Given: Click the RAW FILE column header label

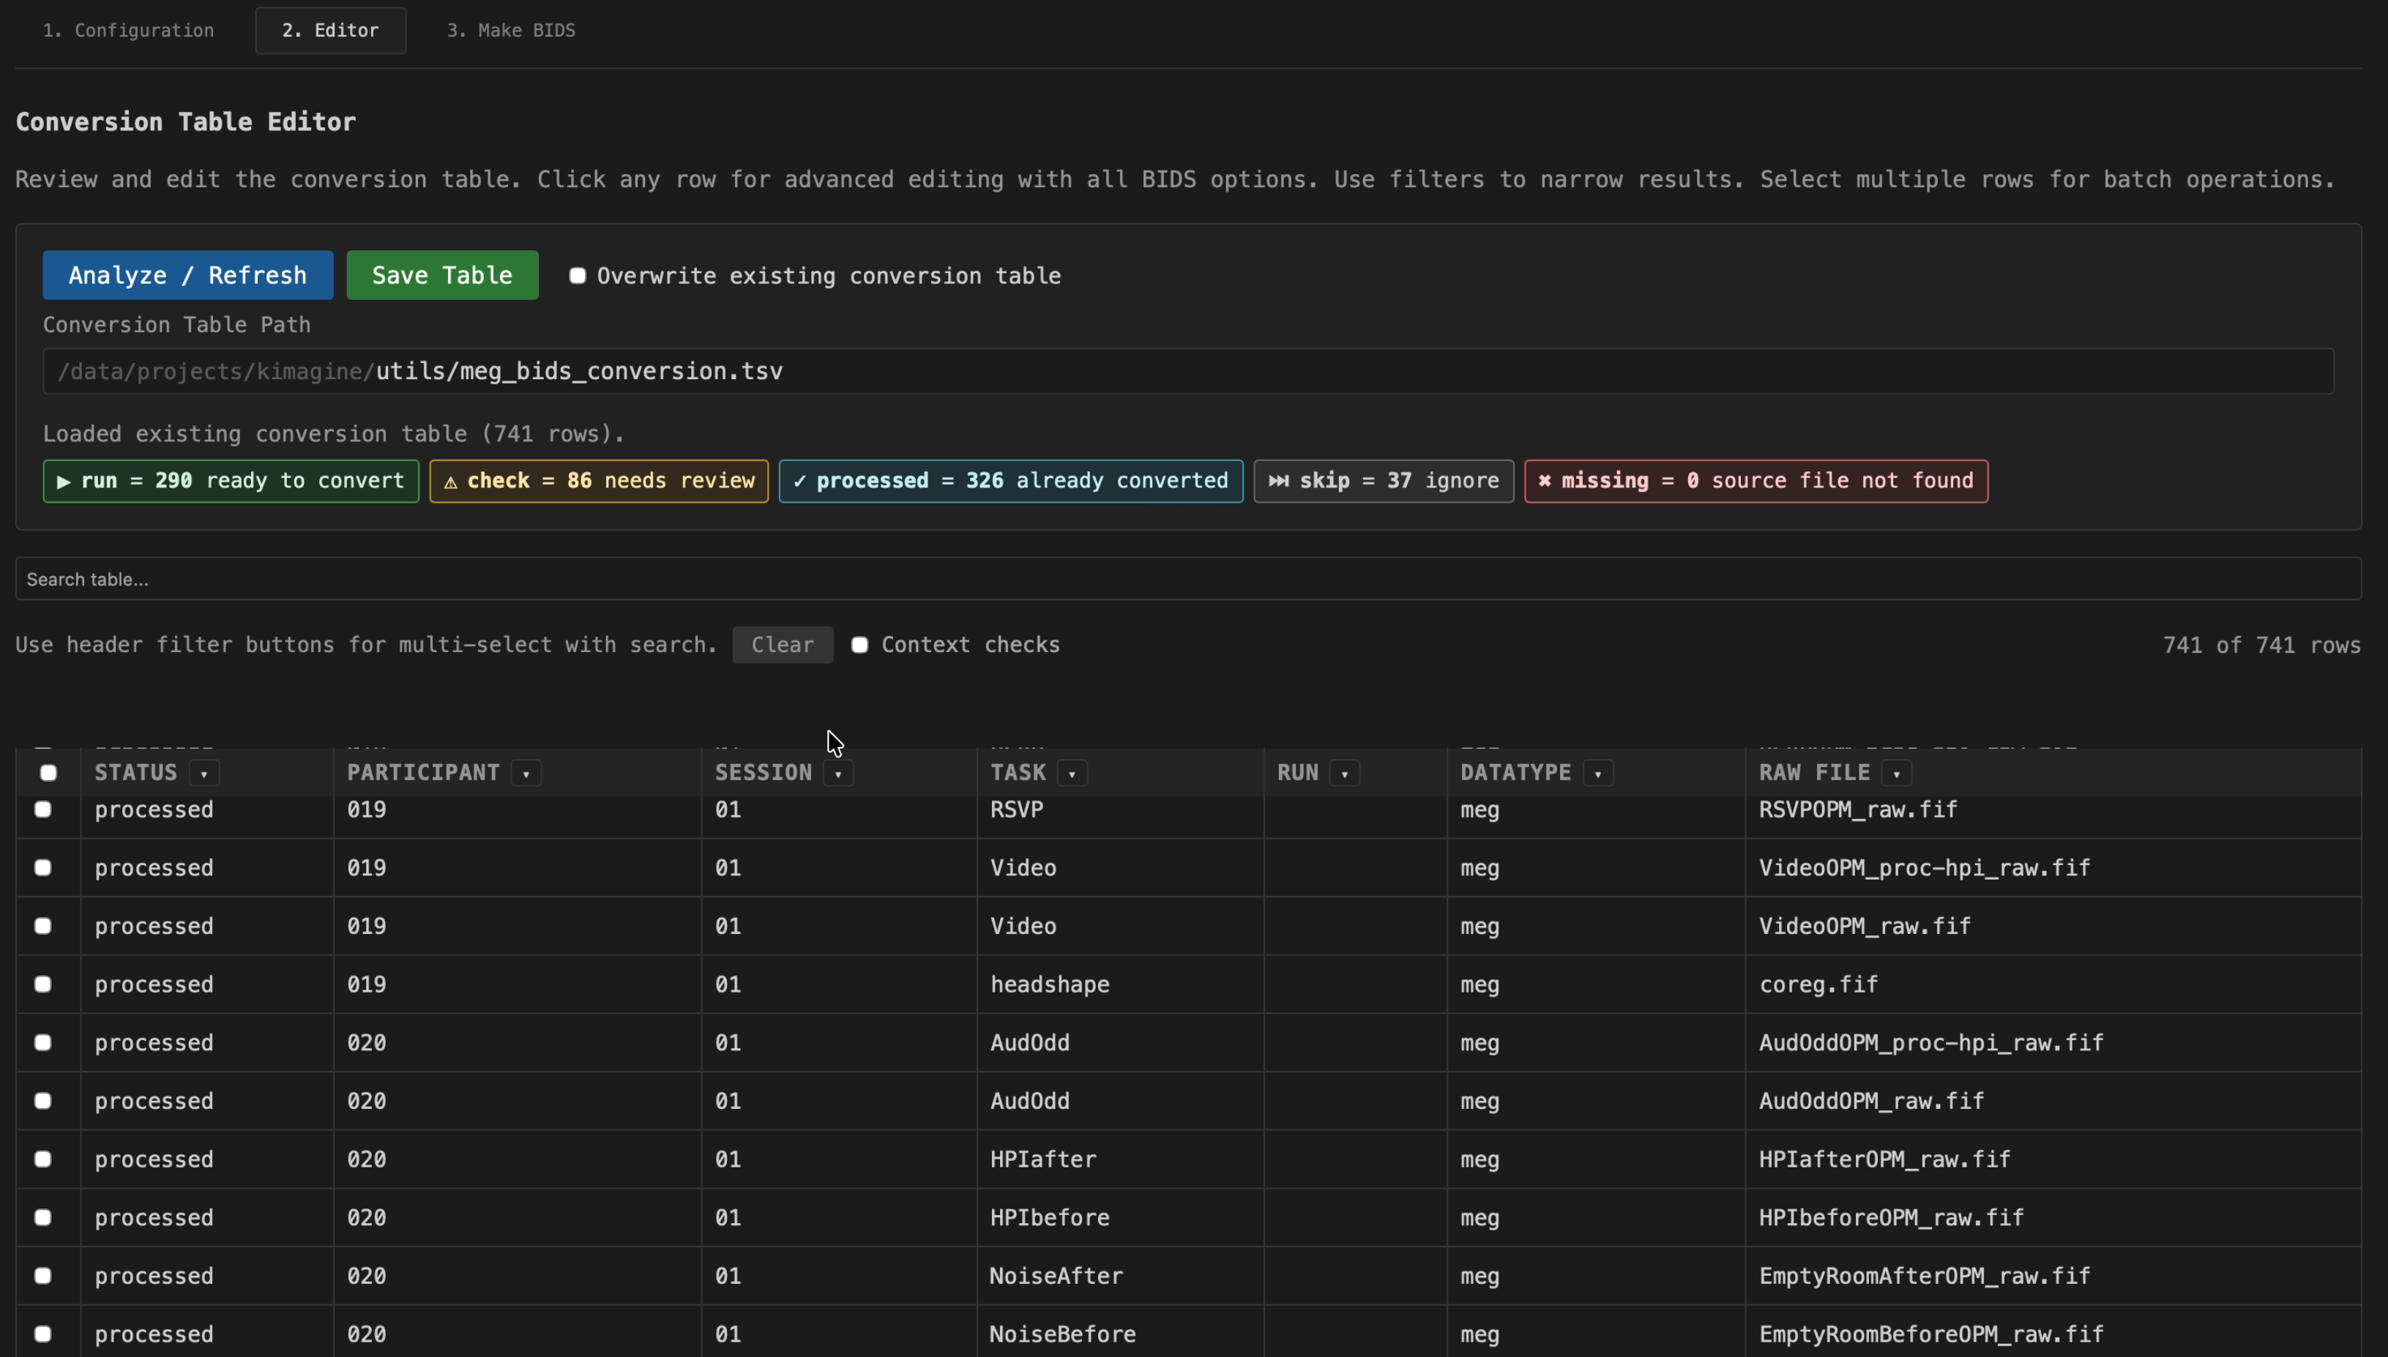Looking at the screenshot, I should click(1814, 773).
